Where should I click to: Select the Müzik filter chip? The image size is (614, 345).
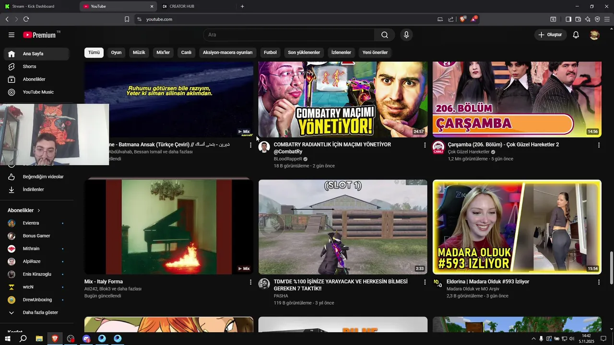pyautogui.click(x=139, y=52)
